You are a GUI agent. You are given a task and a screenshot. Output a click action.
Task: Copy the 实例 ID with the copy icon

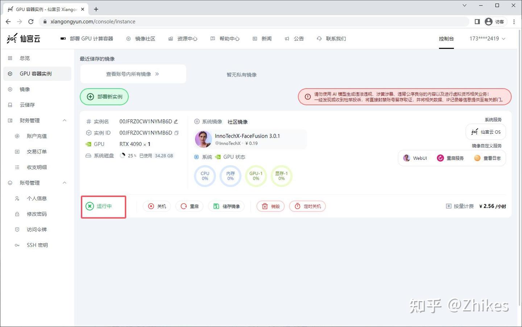(x=177, y=133)
